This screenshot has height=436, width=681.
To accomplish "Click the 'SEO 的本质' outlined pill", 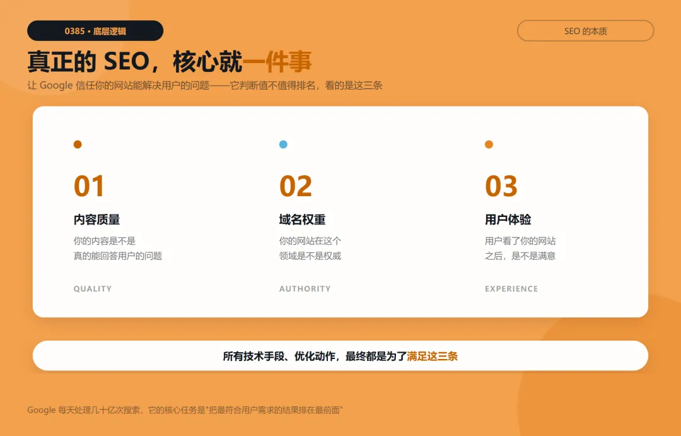I will [585, 31].
